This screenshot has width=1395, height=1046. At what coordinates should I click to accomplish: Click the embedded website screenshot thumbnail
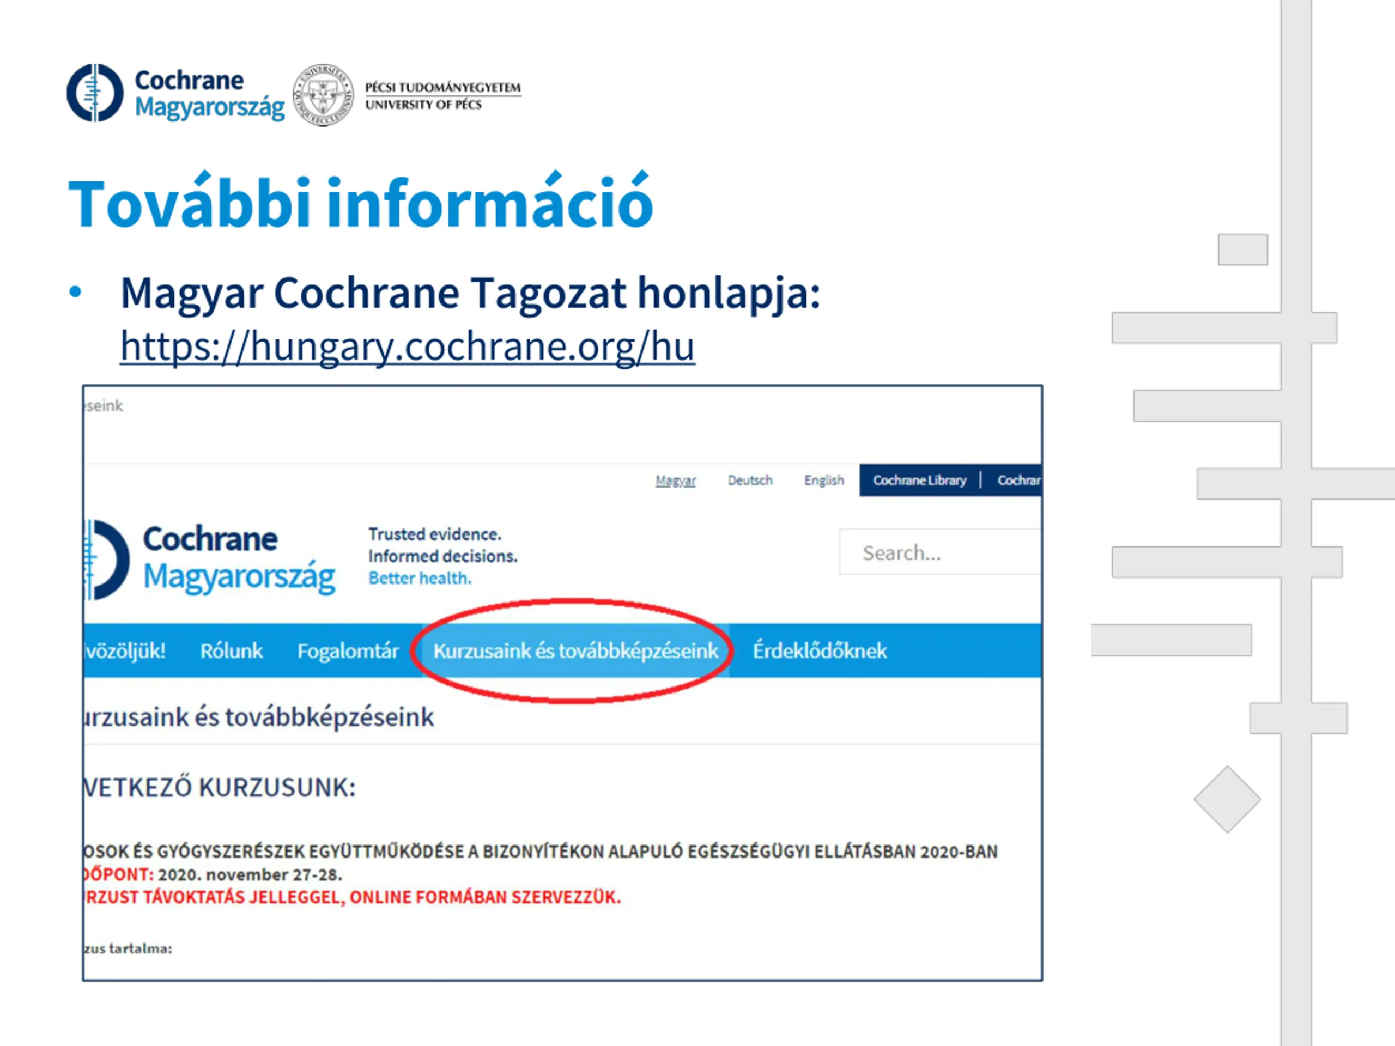pyautogui.click(x=562, y=683)
